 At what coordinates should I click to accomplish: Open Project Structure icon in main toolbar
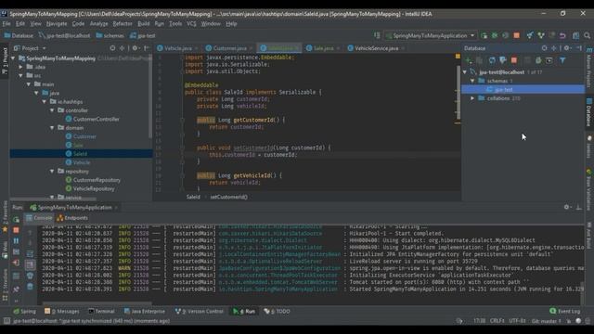pyautogui.click(x=575, y=35)
